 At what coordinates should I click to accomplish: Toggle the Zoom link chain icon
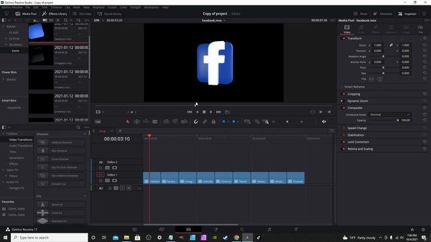391,45
